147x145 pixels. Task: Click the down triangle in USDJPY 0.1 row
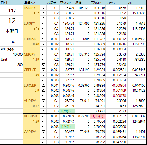point(43,8)
